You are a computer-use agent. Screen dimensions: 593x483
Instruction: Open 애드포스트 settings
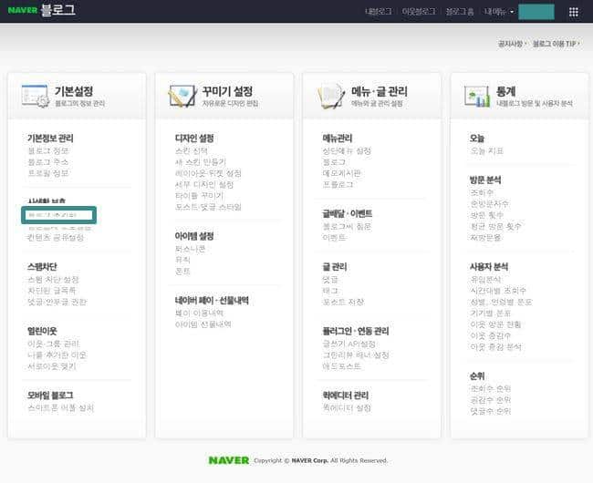point(341,366)
